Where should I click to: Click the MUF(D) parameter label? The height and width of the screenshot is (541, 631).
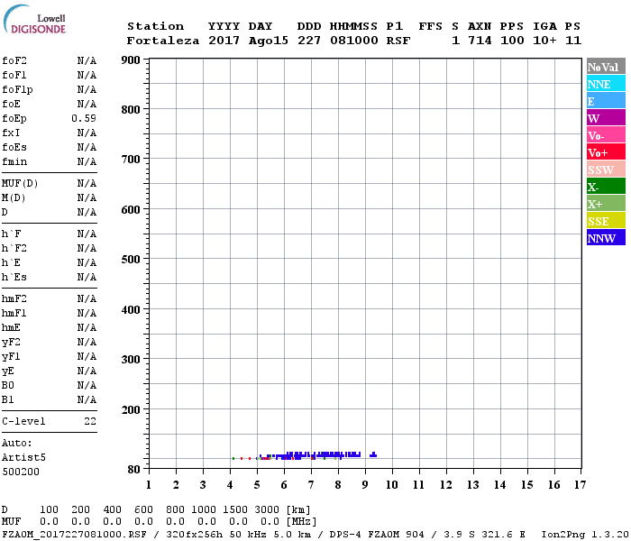pyautogui.click(x=20, y=184)
